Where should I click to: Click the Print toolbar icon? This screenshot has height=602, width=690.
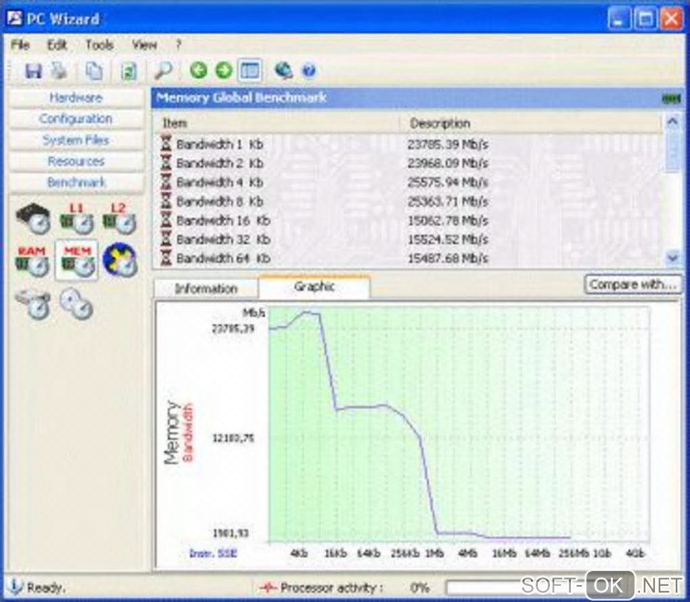[x=59, y=70]
